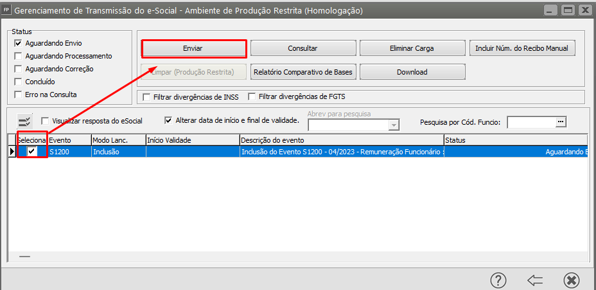Toggle Visualizar resposta do eSocial checkbox

coord(46,121)
